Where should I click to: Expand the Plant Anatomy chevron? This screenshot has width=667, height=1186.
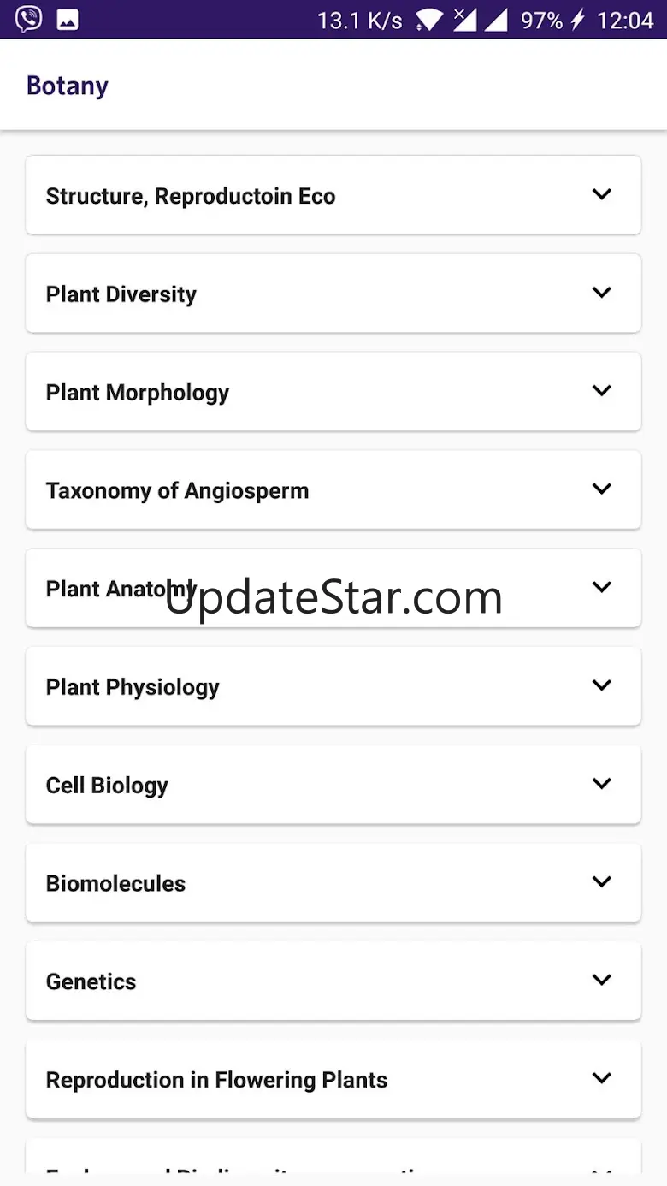pos(602,587)
